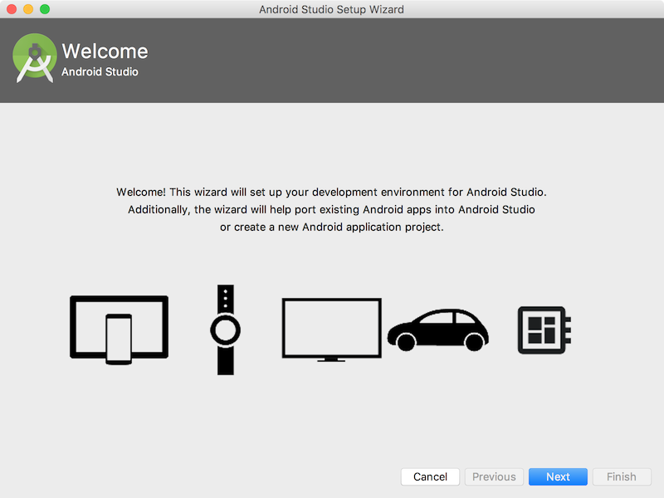Screen dimensions: 664x498
Task: Click the 'Welcome' header title
Action: coord(105,51)
